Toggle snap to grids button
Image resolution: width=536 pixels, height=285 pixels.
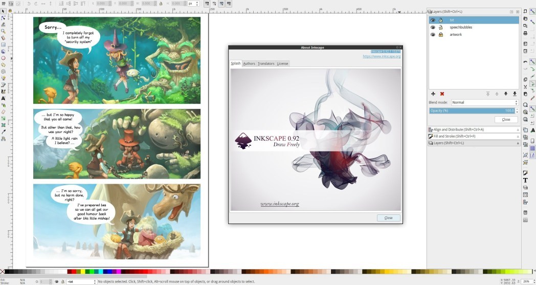click(532, 148)
